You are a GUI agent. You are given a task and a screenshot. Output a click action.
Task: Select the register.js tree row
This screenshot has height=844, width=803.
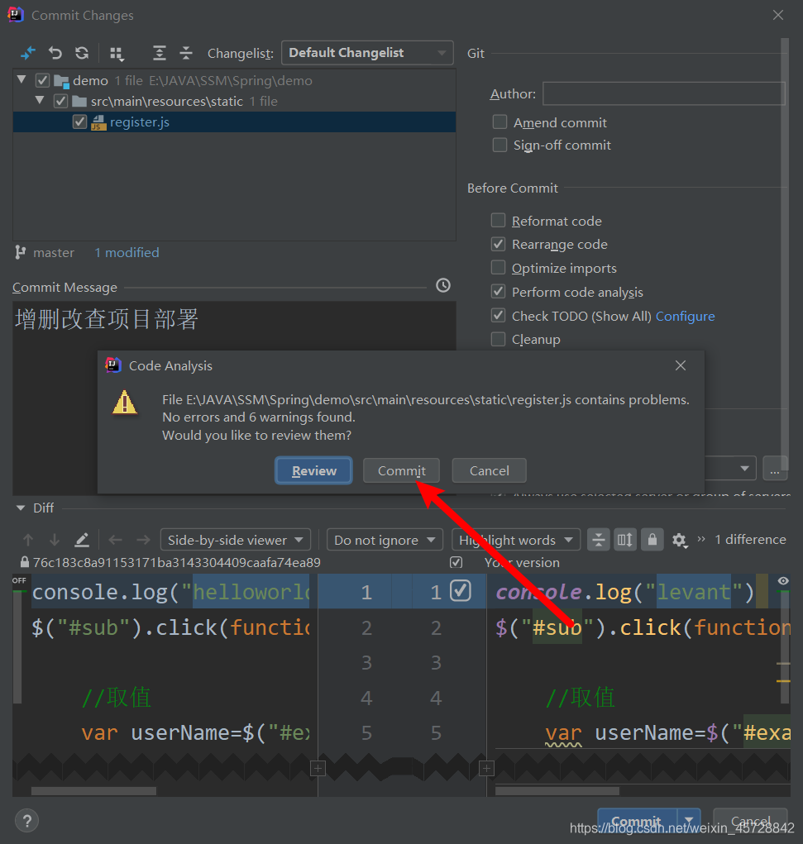click(x=234, y=122)
